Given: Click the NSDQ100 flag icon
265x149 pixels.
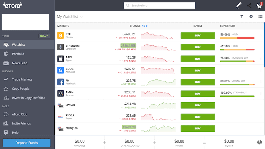Looking at the screenshot, I should 60,128.
